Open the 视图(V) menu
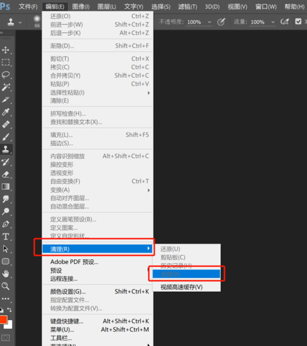 pyautogui.click(x=237, y=7)
